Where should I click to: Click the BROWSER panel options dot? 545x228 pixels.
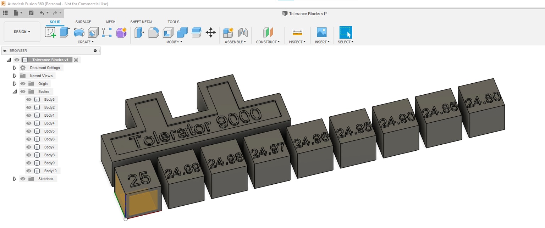point(95,51)
